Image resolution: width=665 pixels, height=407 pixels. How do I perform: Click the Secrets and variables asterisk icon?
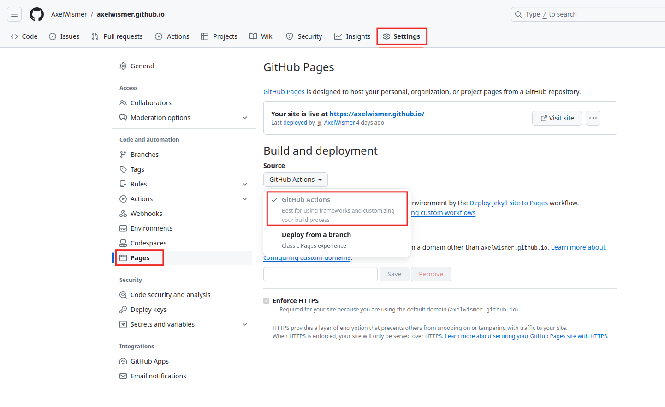coord(123,324)
